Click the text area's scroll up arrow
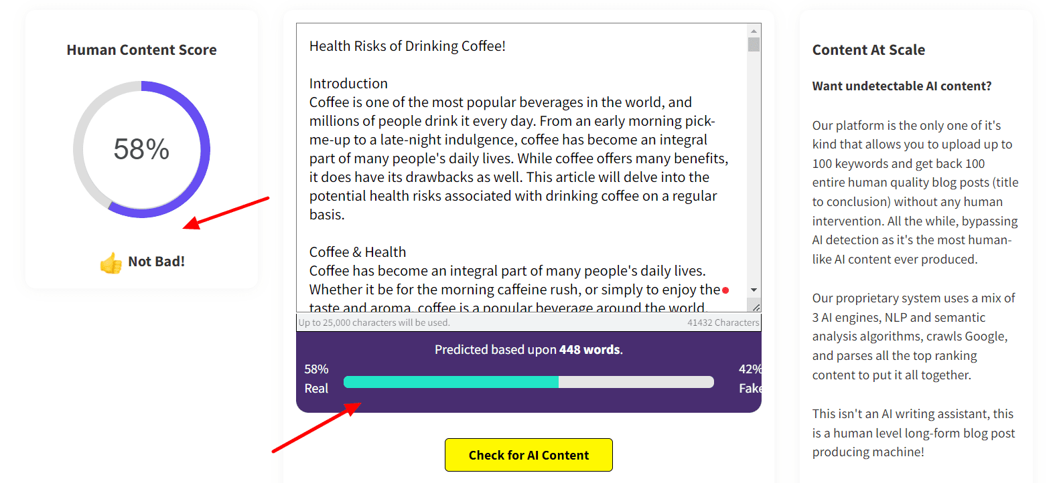 coord(754,31)
